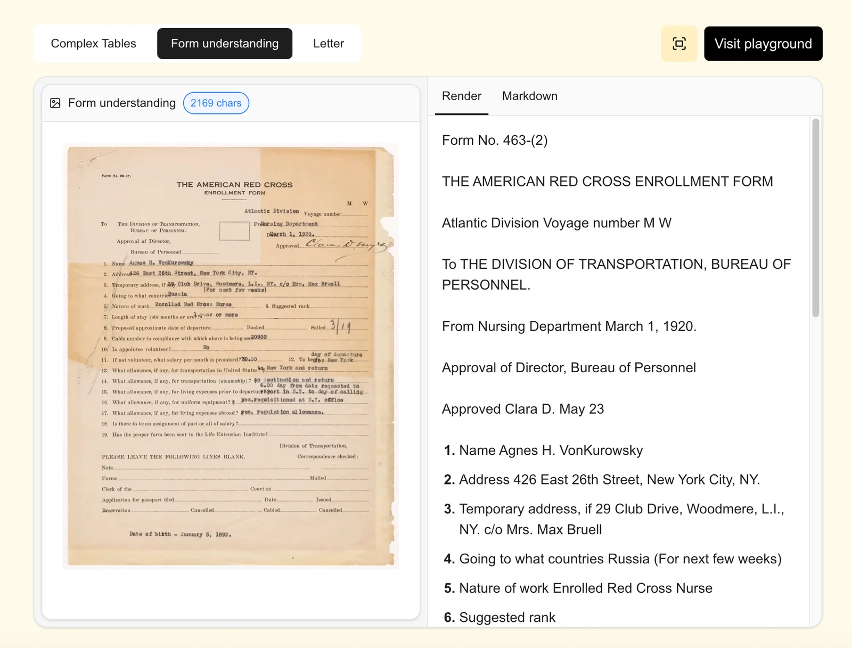Click list item 'Address 426 East 26th Street'
852x648 pixels.
click(609, 480)
